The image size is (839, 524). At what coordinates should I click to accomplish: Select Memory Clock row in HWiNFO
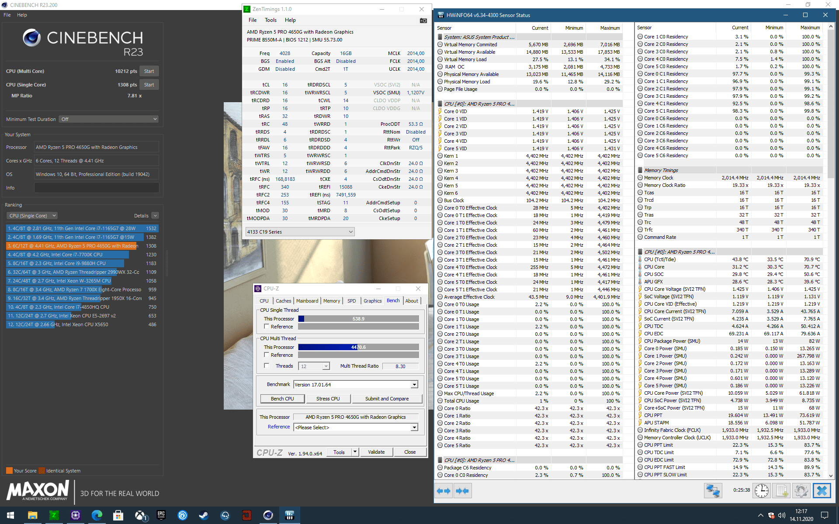tap(729, 178)
